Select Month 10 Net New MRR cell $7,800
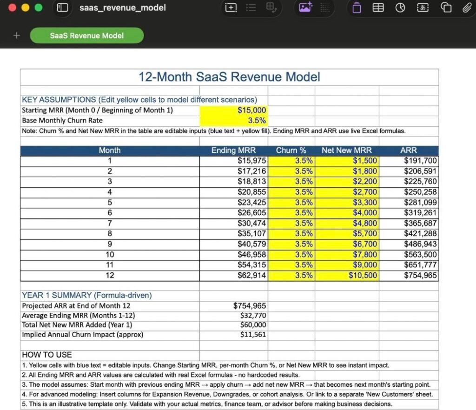The image size is (476, 410). [347, 255]
